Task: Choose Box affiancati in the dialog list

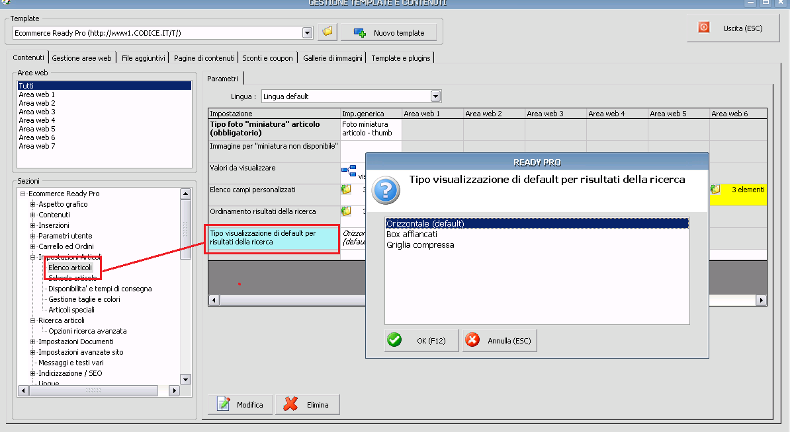Action: 537,234
